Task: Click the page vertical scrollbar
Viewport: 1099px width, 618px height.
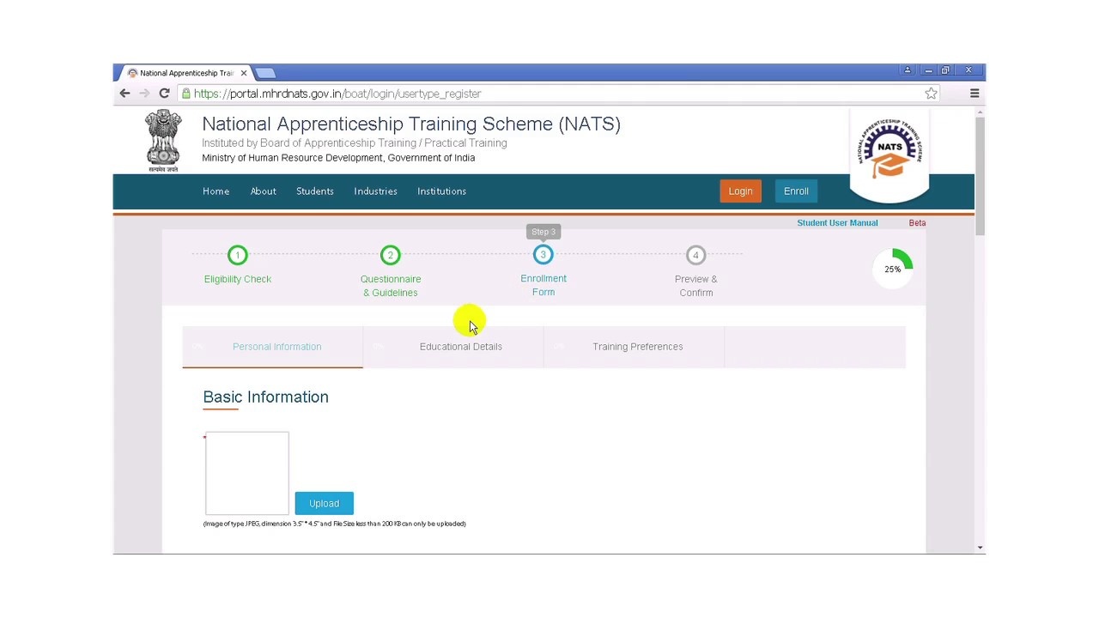Action: pyautogui.click(x=980, y=176)
